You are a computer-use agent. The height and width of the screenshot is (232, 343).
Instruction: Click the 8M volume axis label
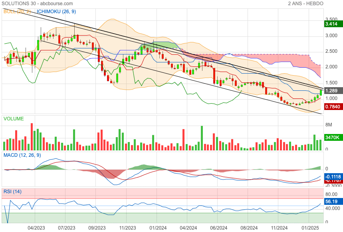coord(329,125)
